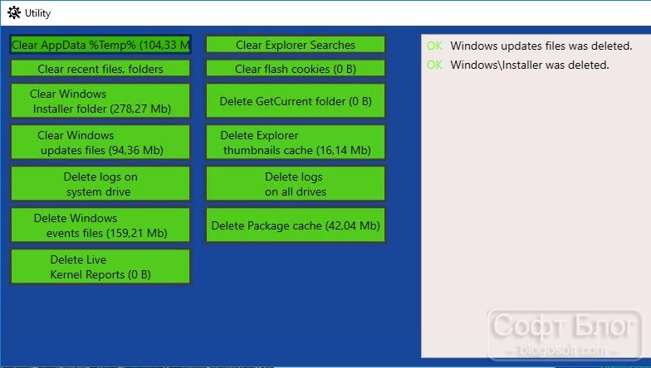Clear AppData %Temp% files

100,45
